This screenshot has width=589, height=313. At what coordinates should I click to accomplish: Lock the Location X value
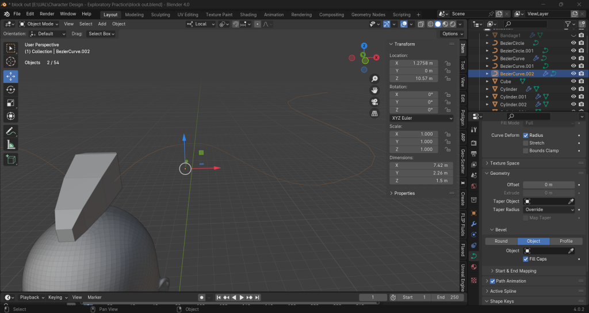pos(448,63)
